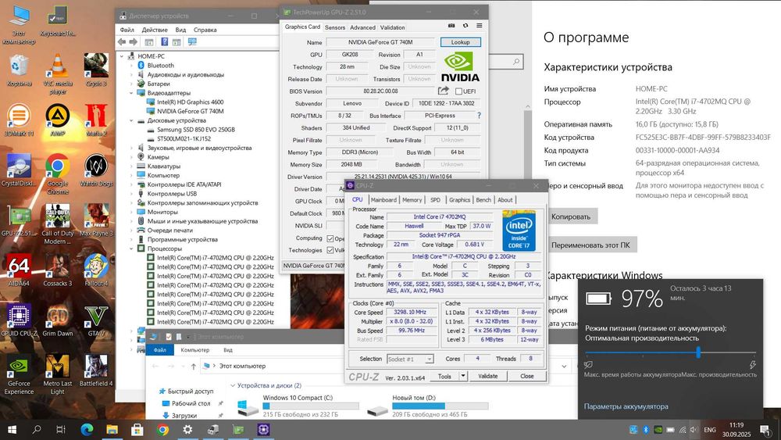Select the NVIDIA GeForce GT 740M device entry
This screenshot has width=781, height=440.
pos(191,111)
